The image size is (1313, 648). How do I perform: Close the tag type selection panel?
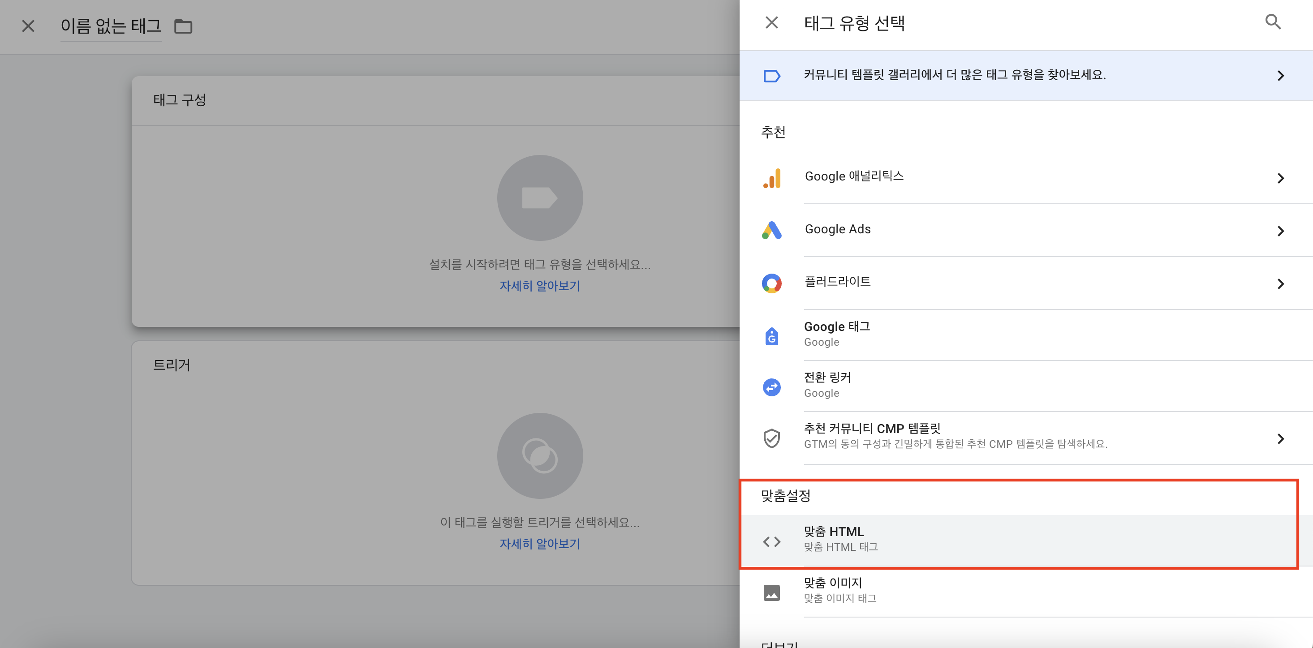coord(771,23)
